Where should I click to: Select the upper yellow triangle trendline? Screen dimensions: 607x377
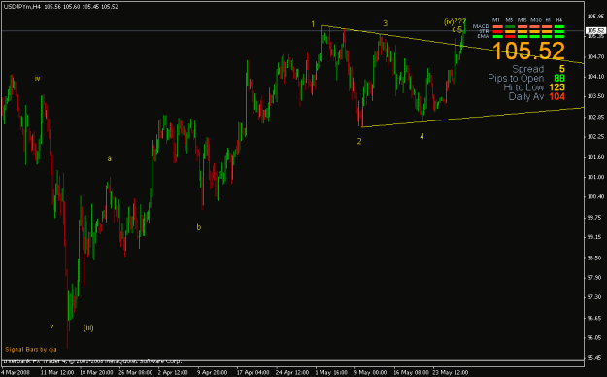pyautogui.click(x=453, y=45)
